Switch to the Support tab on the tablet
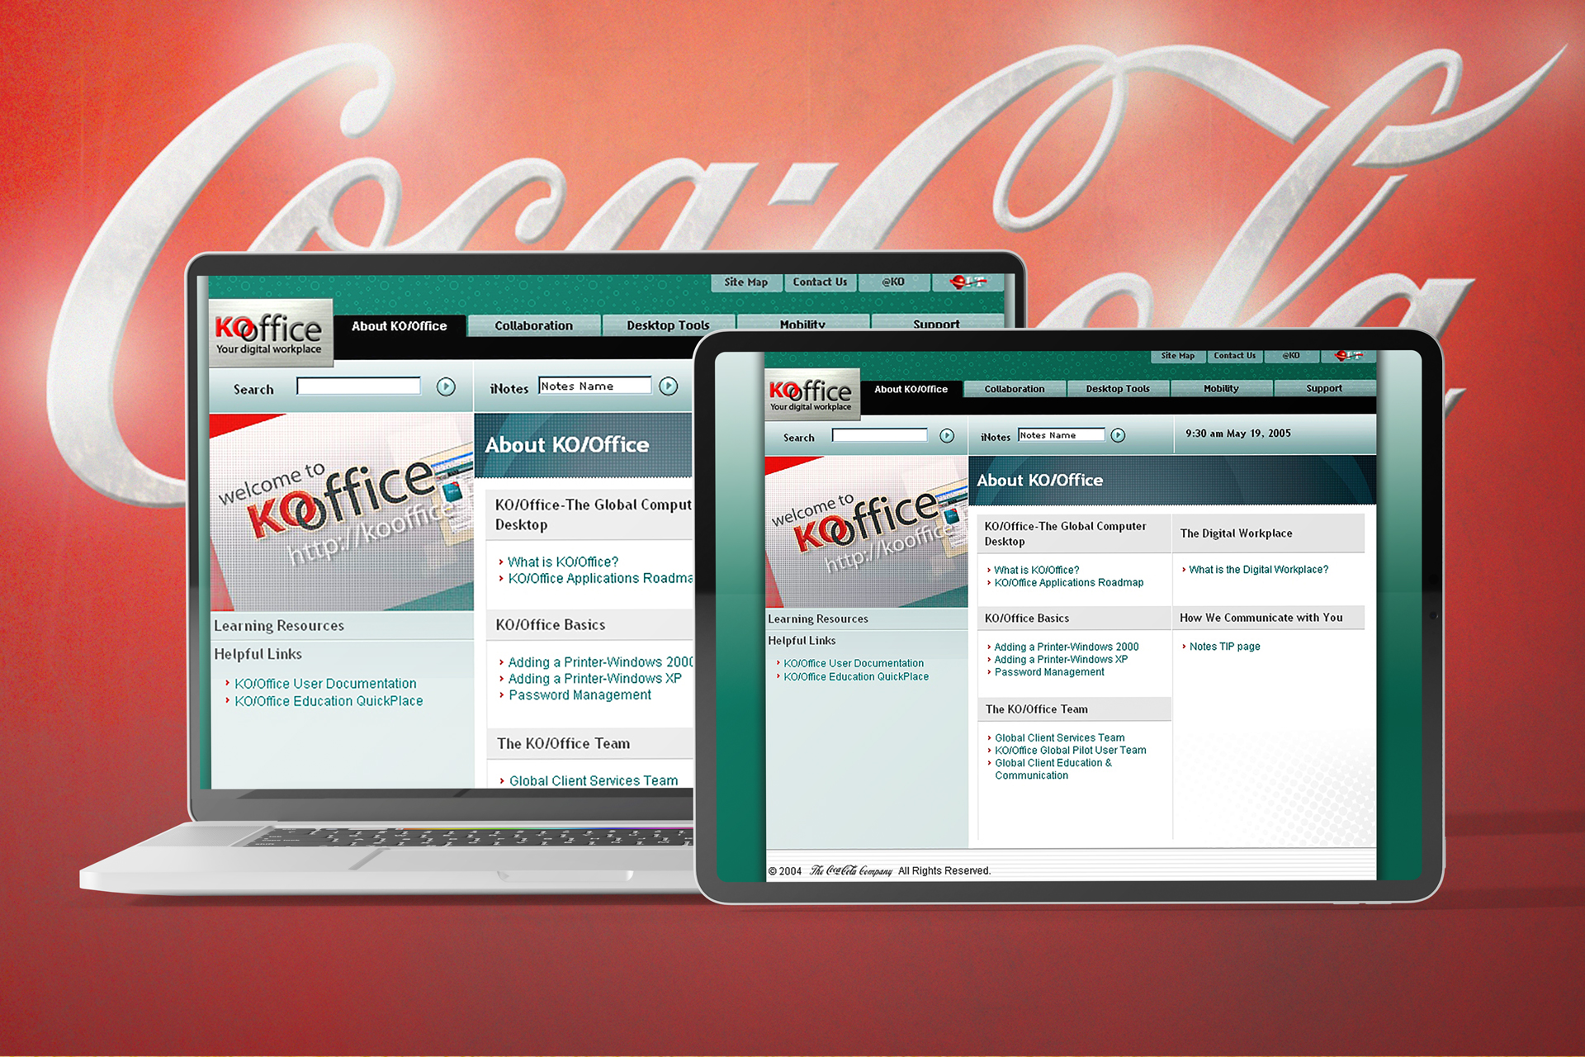This screenshot has height=1057, width=1585. (1323, 389)
